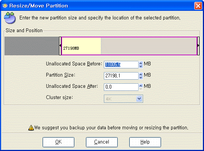Increase Unallocated Space Before value
This screenshot has height=151, width=204.
[x=140, y=63]
